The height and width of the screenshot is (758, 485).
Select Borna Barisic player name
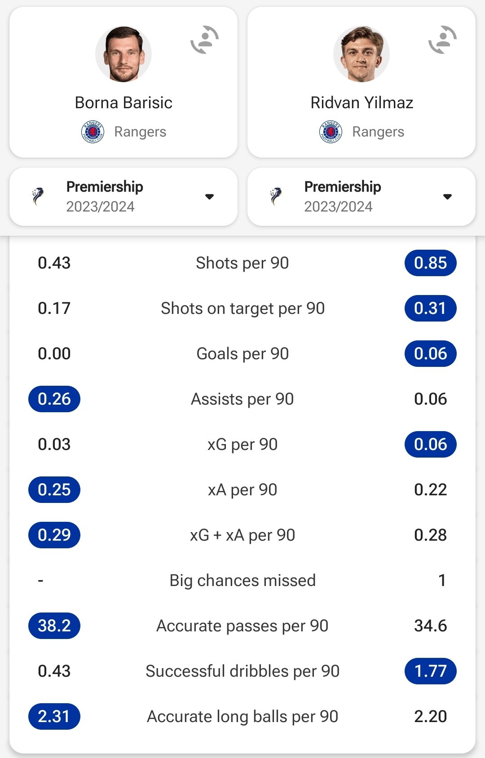coord(123,103)
